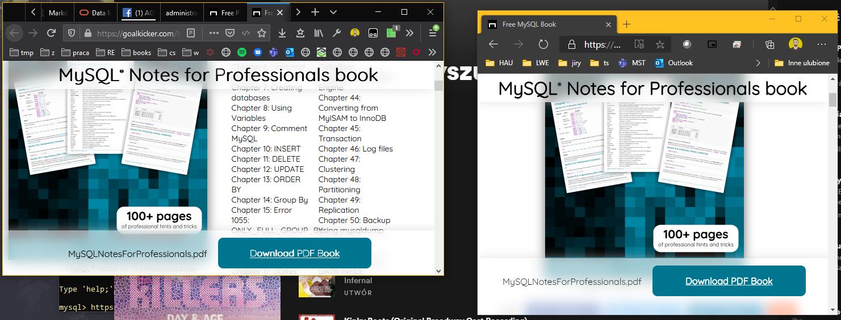Open the Edge profile avatar
The image size is (841, 320).
click(x=796, y=44)
